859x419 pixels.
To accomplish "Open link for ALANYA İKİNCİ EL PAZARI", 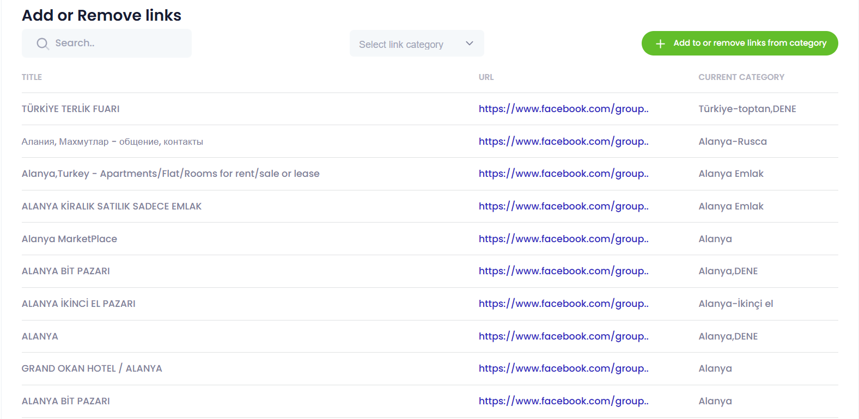I will [563, 304].
